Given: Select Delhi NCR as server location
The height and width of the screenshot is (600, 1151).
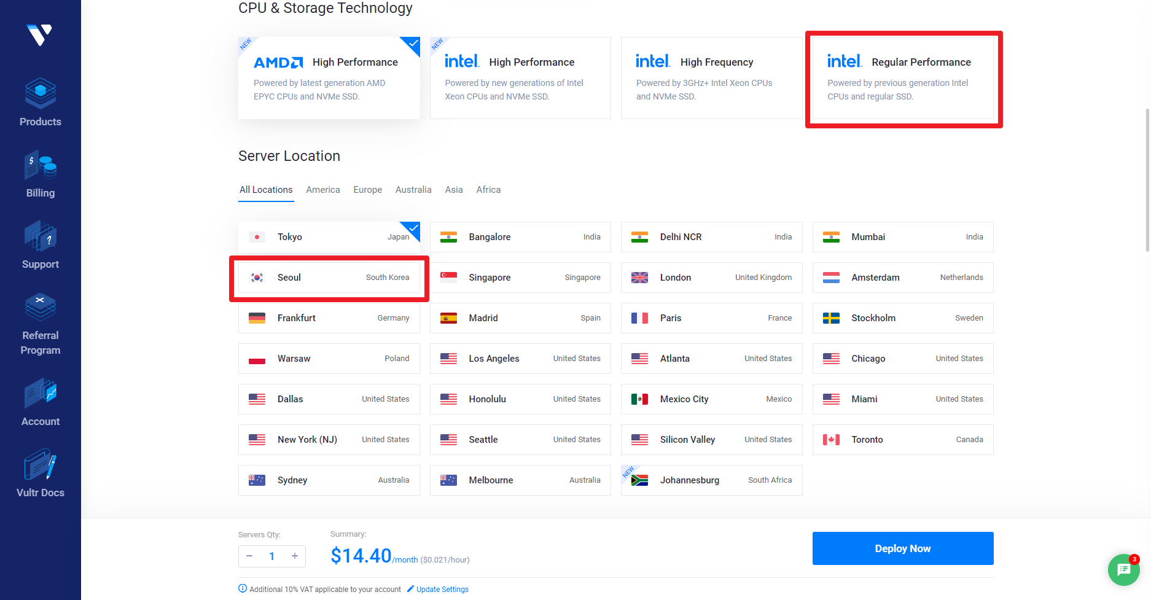Looking at the screenshot, I should tap(711, 237).
